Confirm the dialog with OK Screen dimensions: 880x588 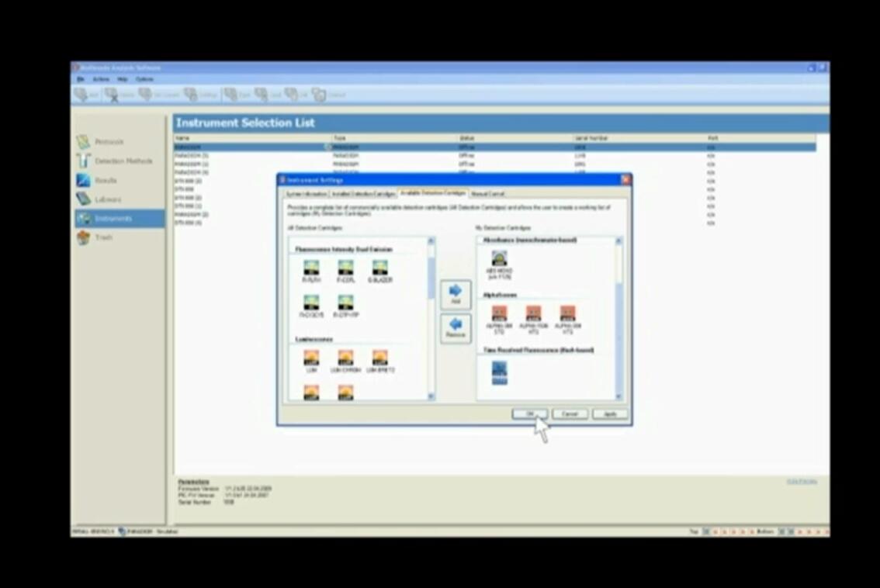(530, 414)
